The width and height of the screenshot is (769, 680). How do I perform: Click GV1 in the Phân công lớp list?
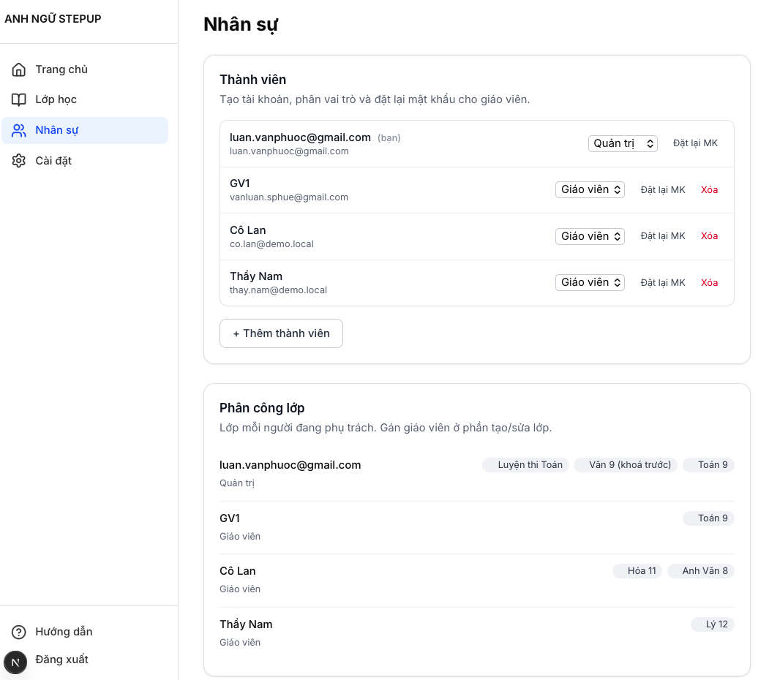pos(230,518)
